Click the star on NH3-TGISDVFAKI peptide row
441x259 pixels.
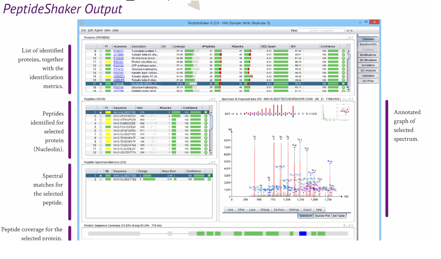[x=100, y=145]
